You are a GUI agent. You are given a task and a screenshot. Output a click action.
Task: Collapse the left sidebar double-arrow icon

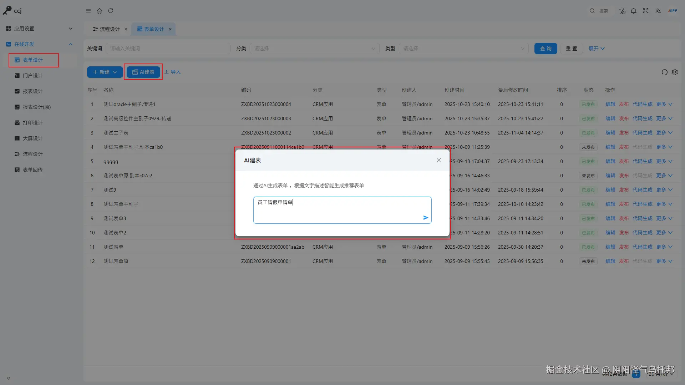9,378
